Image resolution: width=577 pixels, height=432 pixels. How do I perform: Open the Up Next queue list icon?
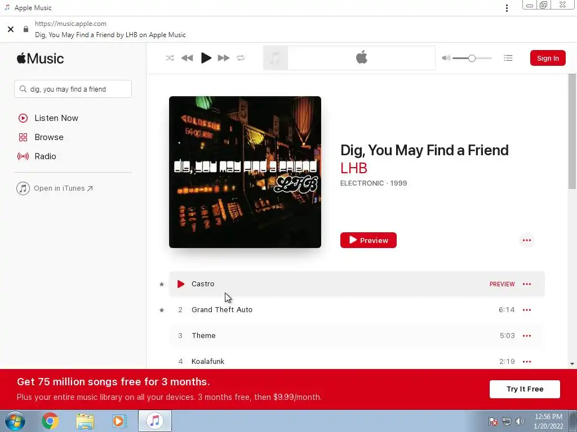click(x=508, y=58)
